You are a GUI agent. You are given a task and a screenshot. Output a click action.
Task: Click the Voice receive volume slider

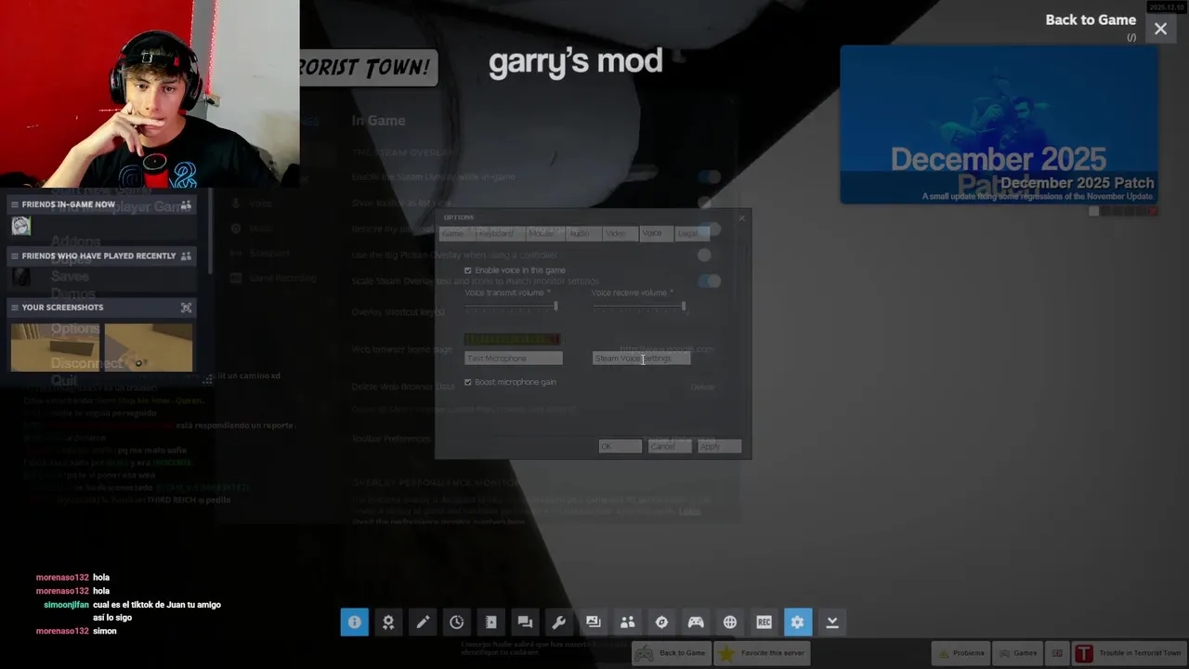point(639,307)
